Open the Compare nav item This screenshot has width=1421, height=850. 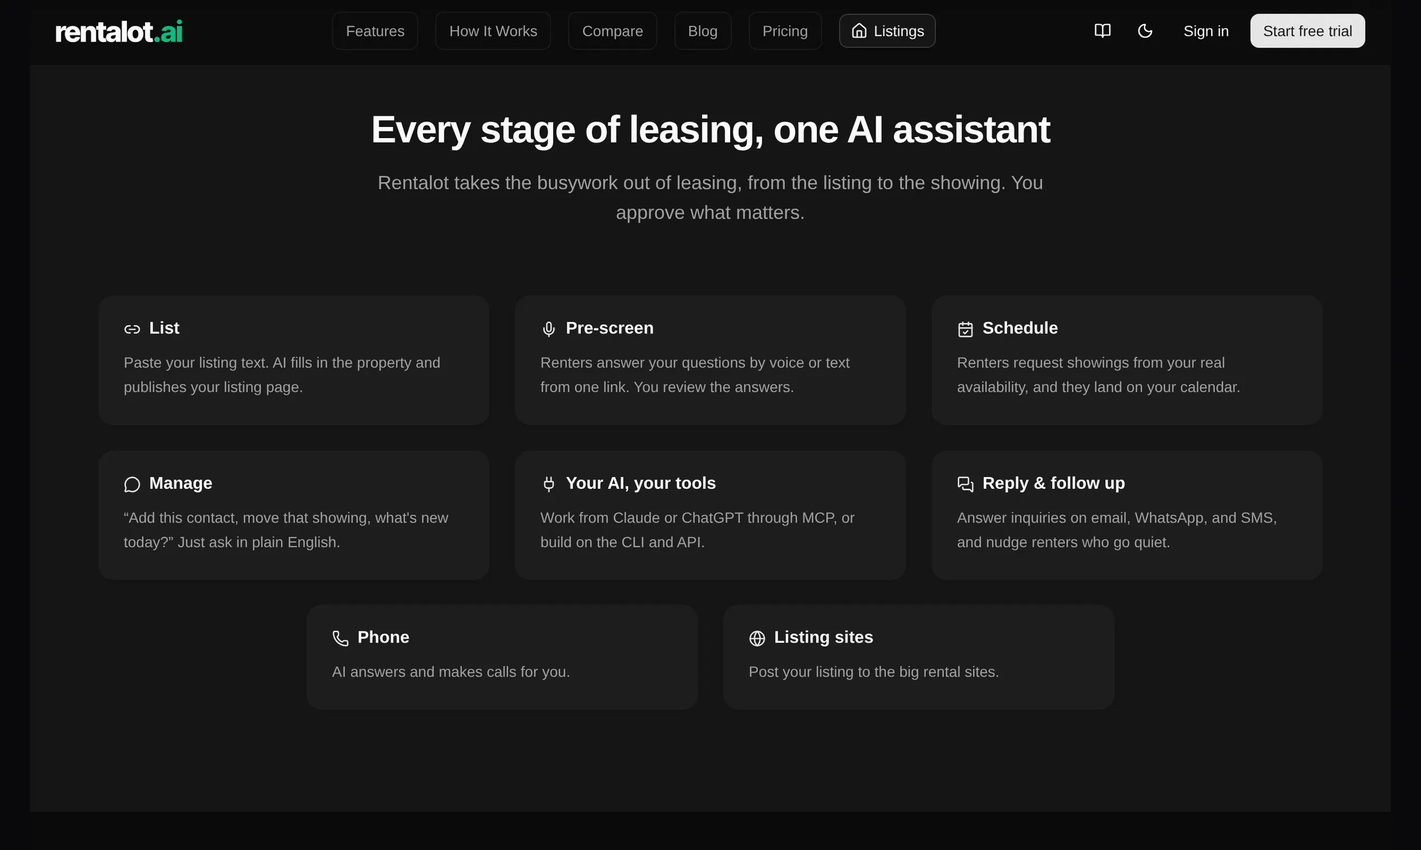point(613,31)
